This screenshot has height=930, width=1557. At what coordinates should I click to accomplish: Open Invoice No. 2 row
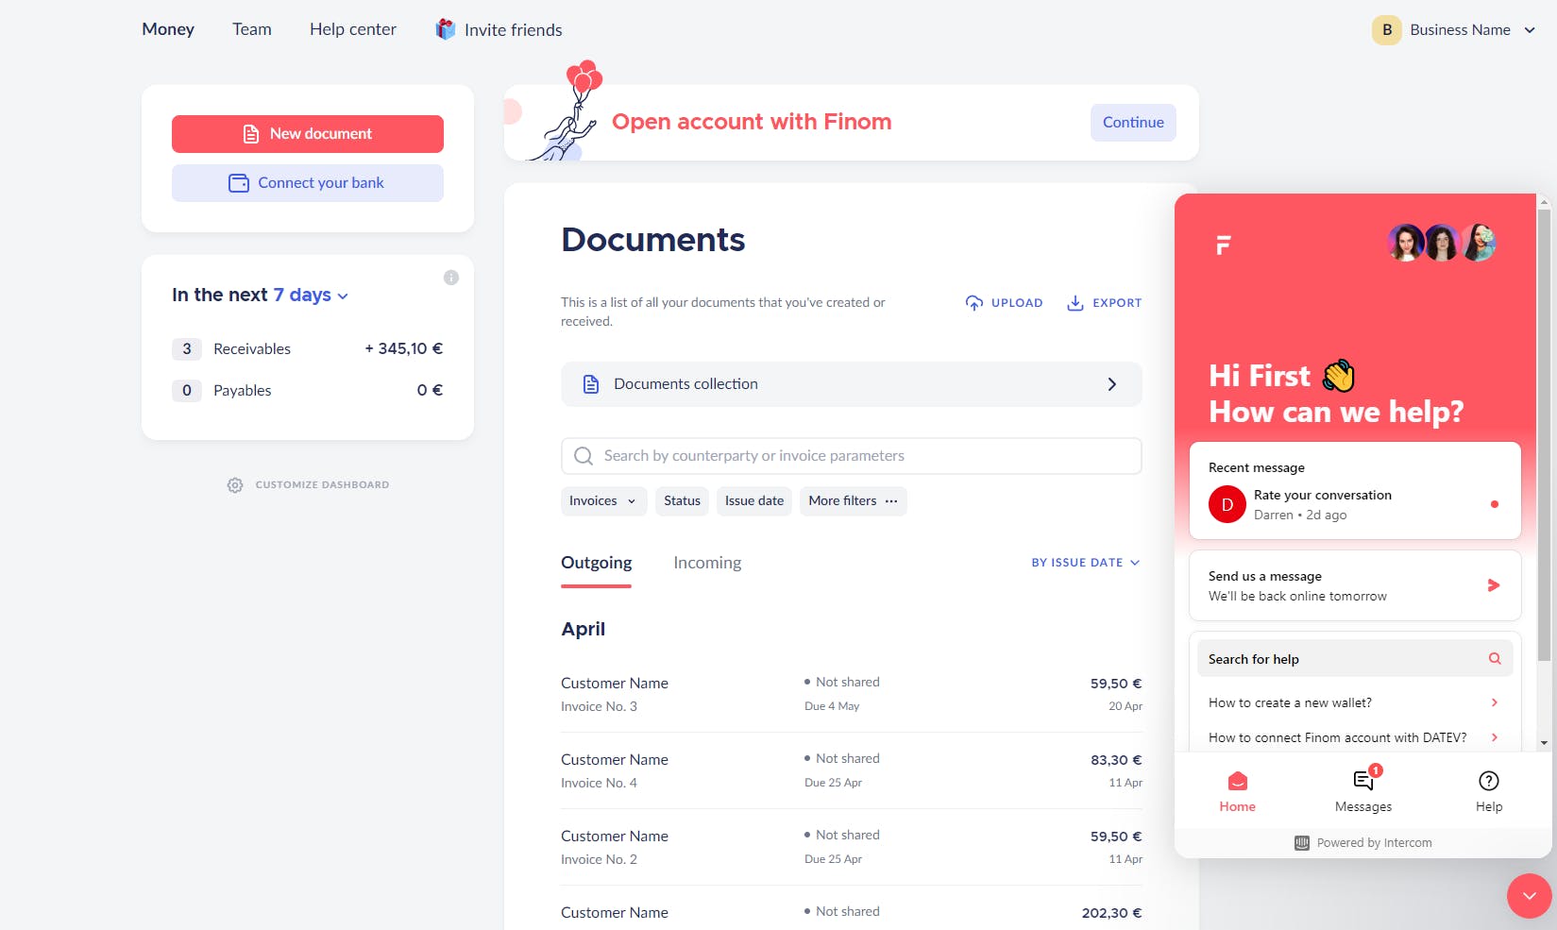coord(851,847)
